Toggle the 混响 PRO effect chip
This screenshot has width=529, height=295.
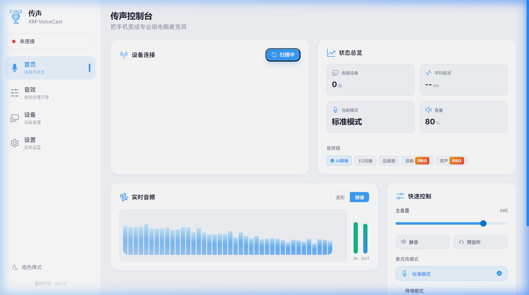coord(417,161)
